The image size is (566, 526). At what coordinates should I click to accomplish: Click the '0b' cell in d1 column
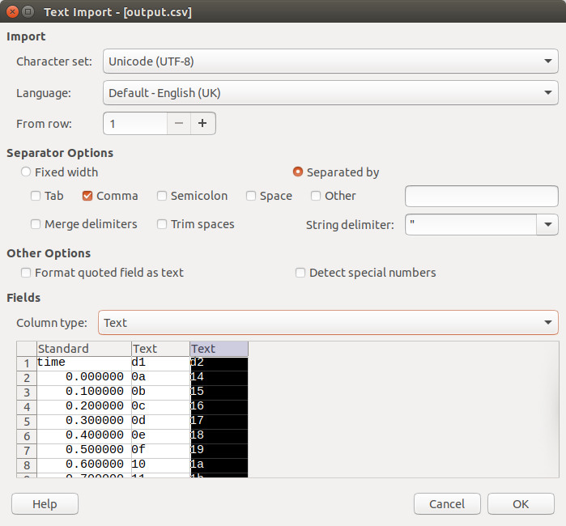point(160,392)
